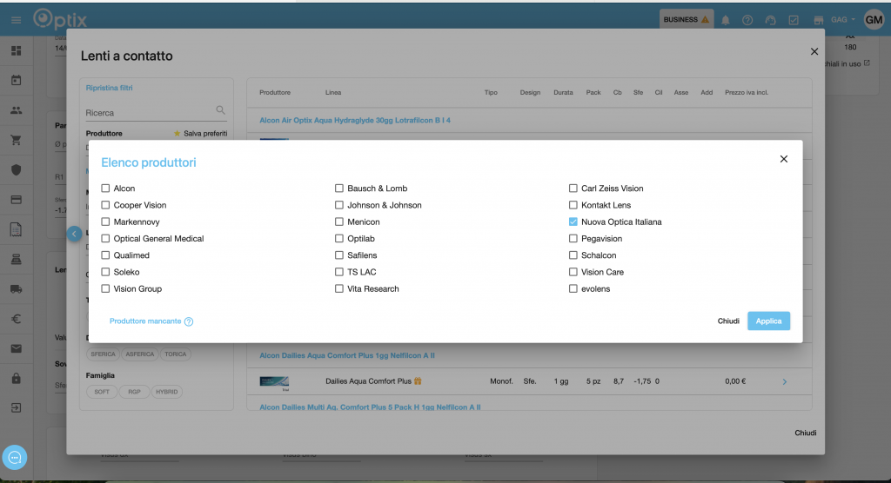Open the calendar icon in left sidebar

[x=16, y=80]
